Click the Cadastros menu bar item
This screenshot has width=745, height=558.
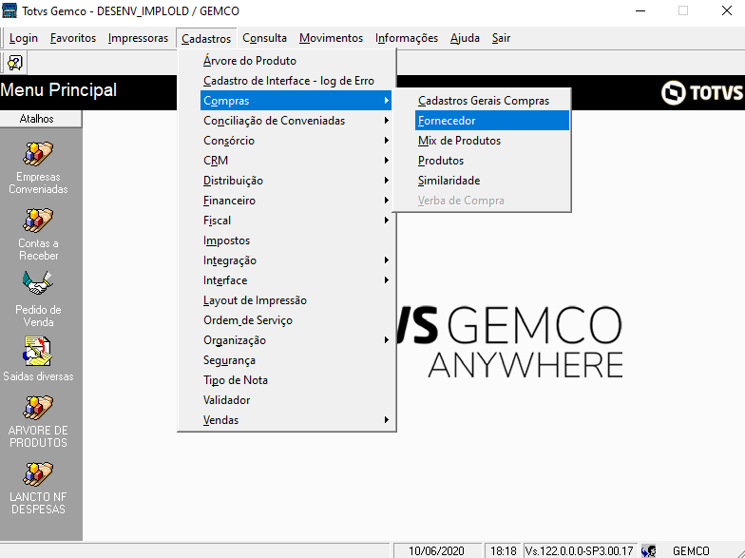click(206, 38)
